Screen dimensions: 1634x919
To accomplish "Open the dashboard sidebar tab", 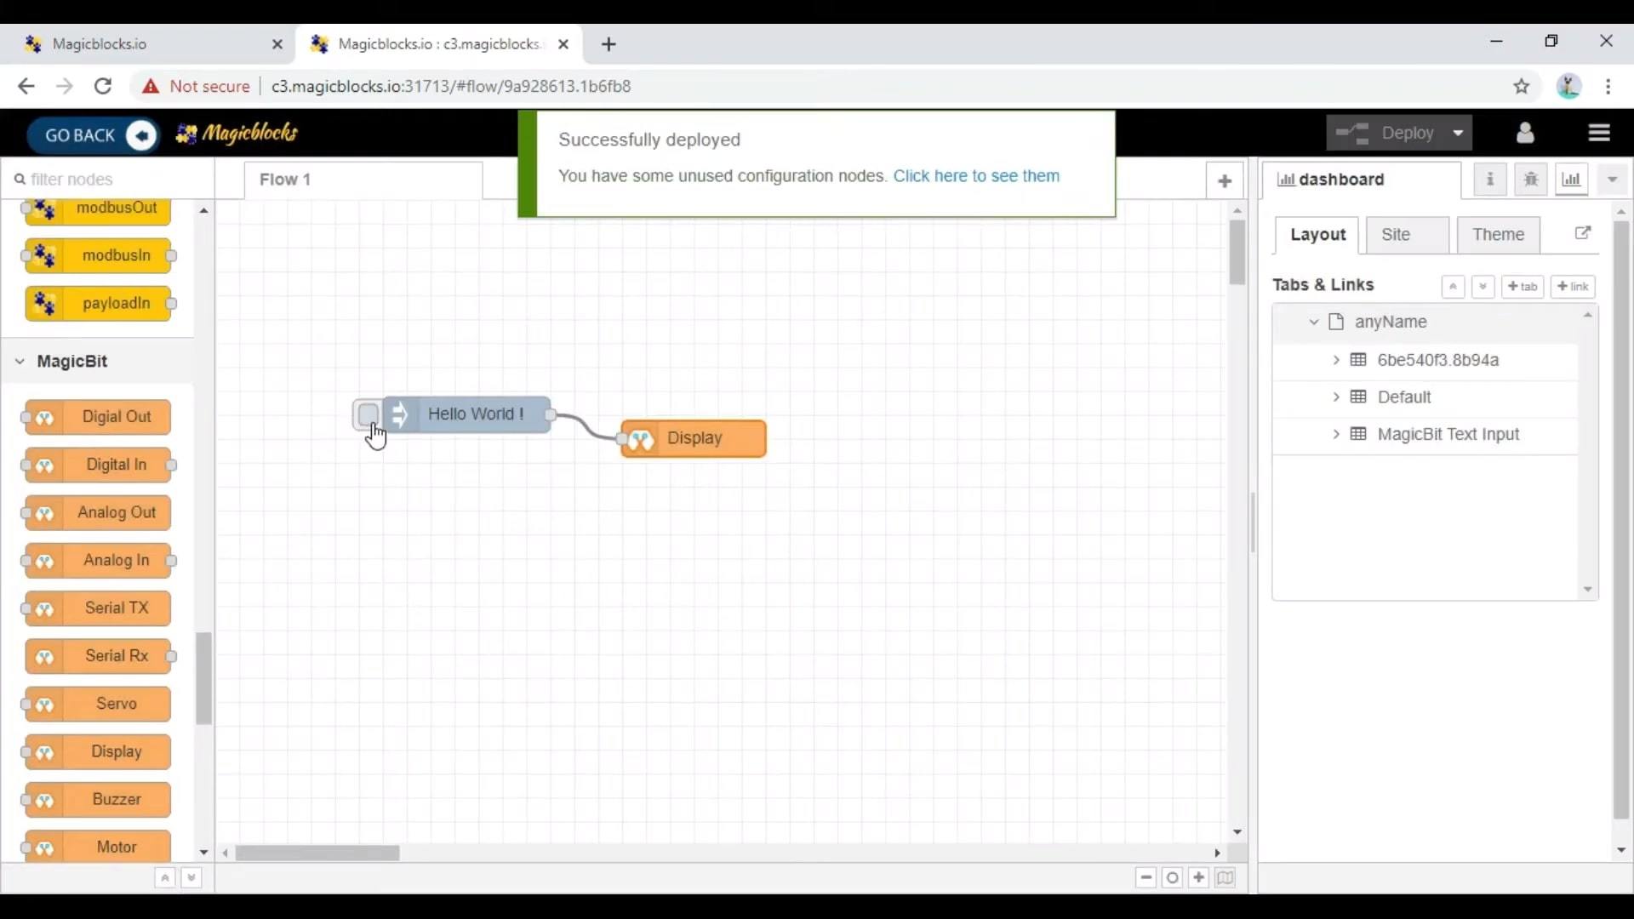I will click(x=1361, y=180).
